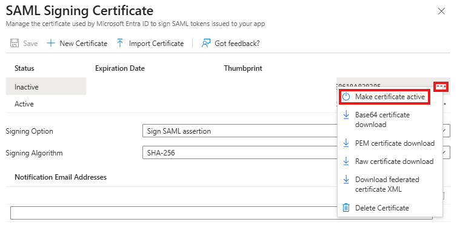Click the power icon beside Make certificate active
This screenshot has height=225, width=457.
point(346,97)
